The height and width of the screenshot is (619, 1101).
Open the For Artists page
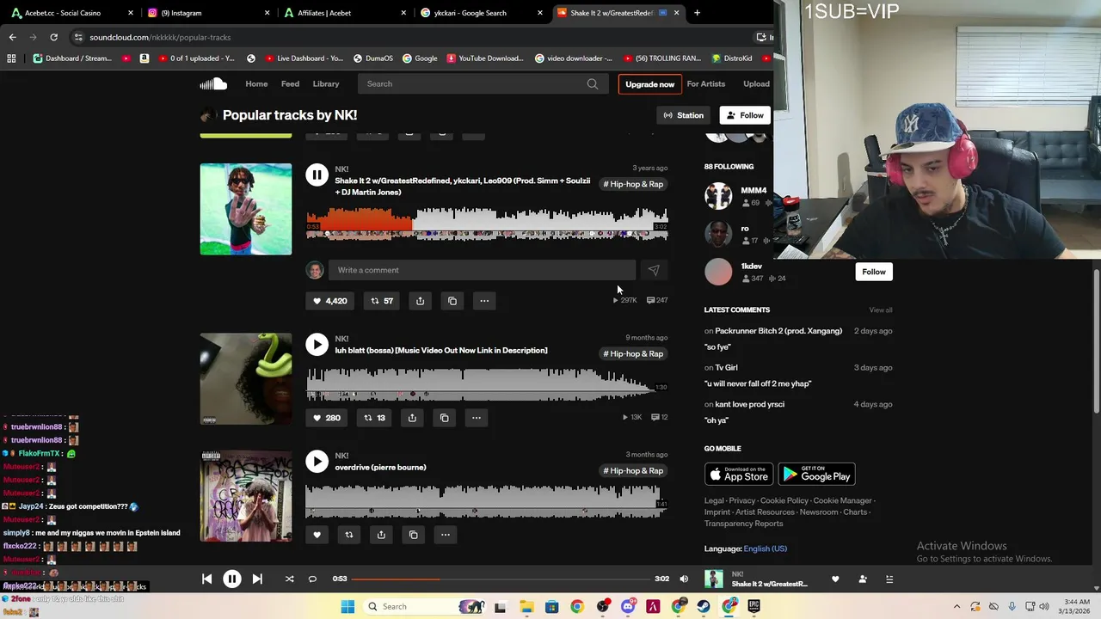tap(705, 83)
